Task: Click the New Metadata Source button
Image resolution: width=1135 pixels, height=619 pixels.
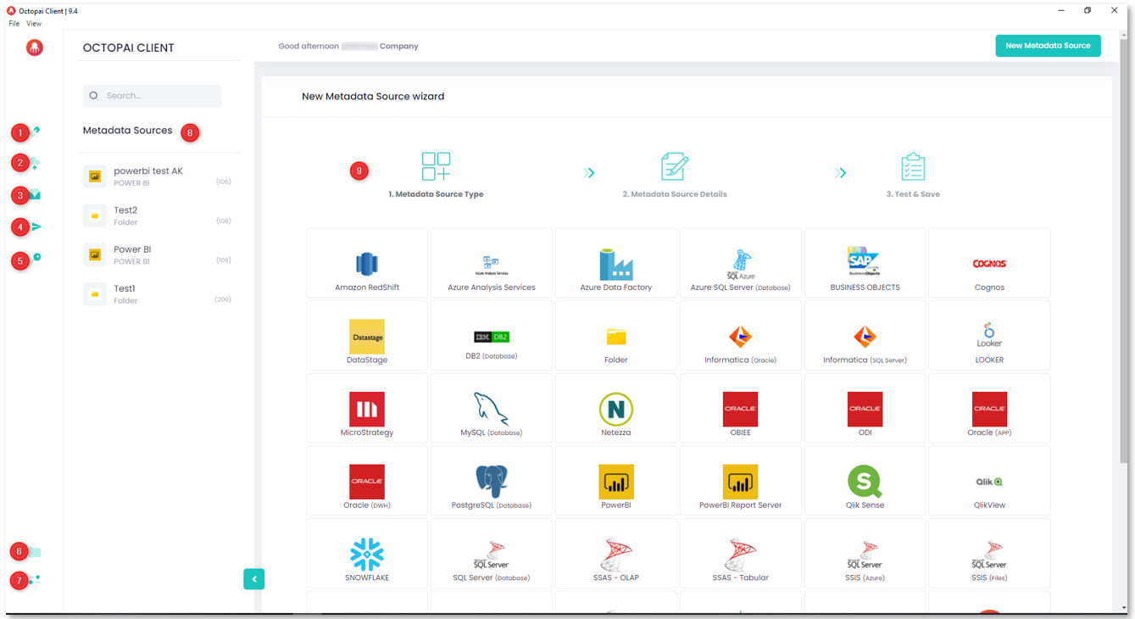Action: tap(1048, 46)
